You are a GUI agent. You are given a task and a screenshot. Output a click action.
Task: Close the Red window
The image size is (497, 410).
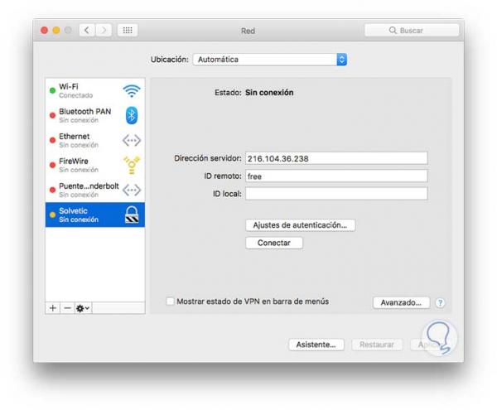[45, 31]
